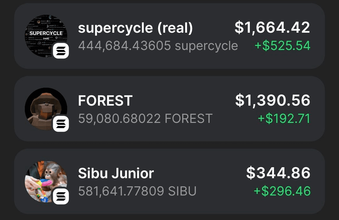Viewport: 339px width, 220px height.
Task: Tap the +$525.54 gain on supercycle
Action: pos(282,46)
